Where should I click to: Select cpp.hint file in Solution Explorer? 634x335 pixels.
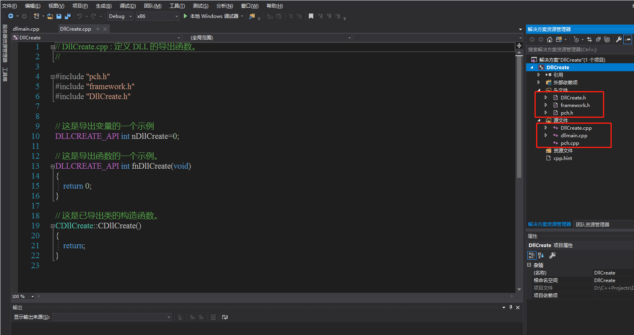pyautogui.click(x=562, y=158)
